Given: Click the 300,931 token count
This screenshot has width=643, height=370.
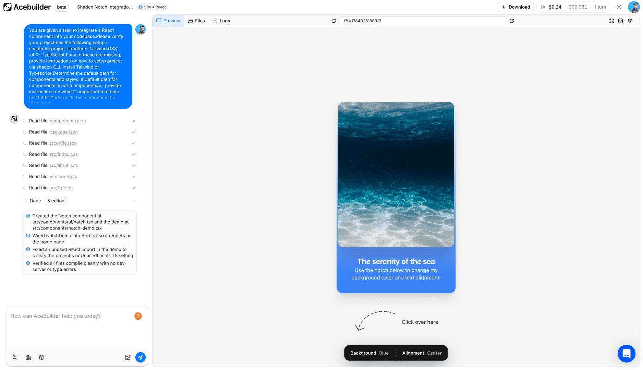Looking at the screenshot, I should tap(578, 7).
